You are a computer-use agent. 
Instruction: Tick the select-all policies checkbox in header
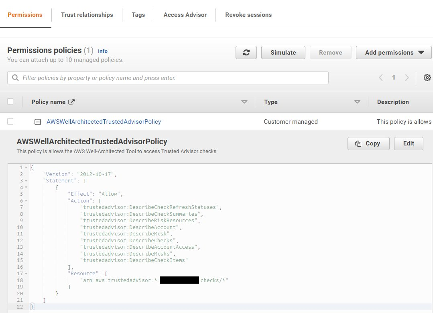pos(10,102)
